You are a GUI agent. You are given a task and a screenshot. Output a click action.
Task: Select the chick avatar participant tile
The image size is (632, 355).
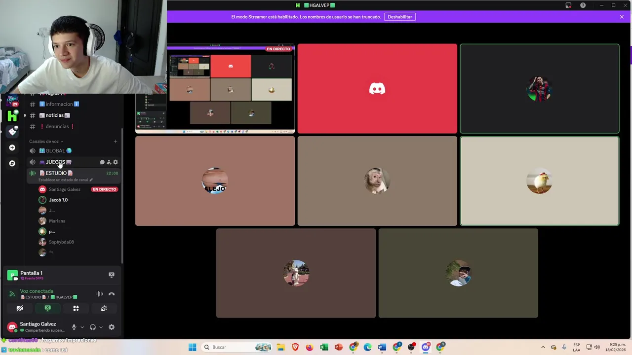540,181
